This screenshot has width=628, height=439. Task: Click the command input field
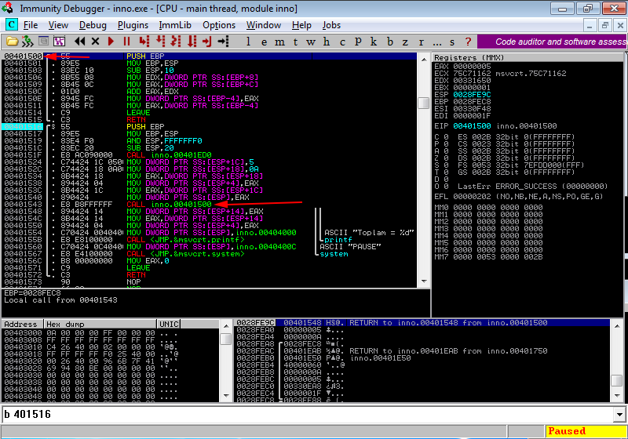(x=308, y=414)
